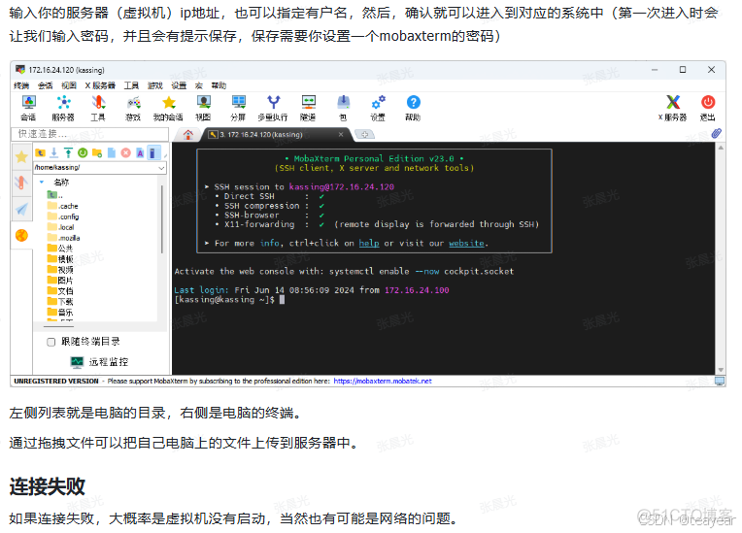Click the new folder icon in SFTP toolbar

[x=97, y=152]
